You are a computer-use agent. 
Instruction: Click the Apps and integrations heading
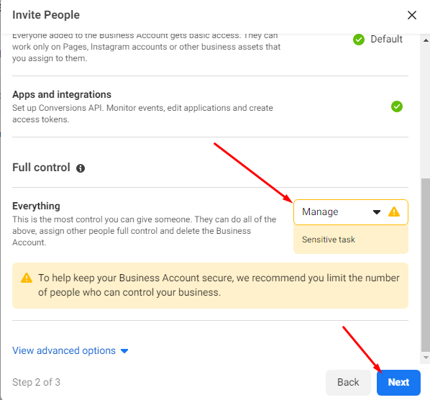tap(62, 95)
